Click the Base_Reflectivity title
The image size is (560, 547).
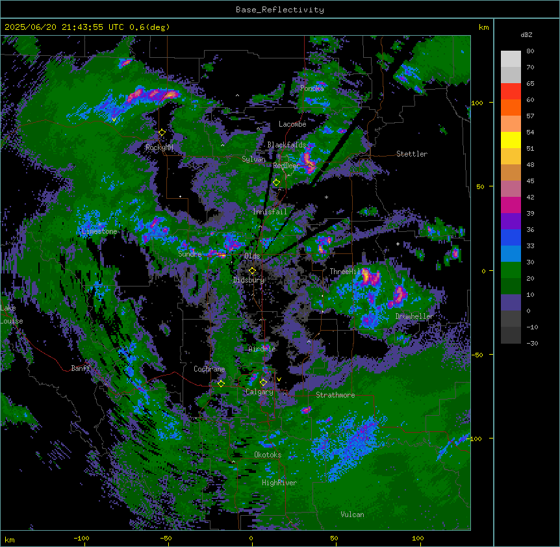tap(280, 10)
